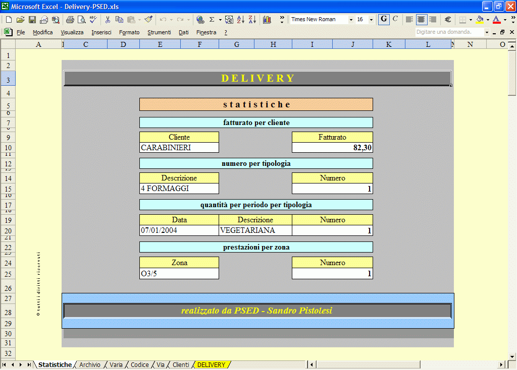This screenshot has width=517, height=370.
Task: Cut selection with the scissors icon
Action: click(x=108, y=20)
